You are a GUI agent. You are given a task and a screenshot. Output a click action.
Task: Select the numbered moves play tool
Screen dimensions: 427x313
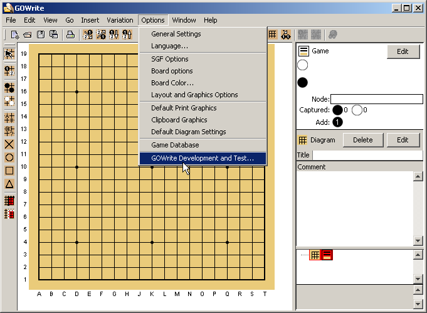9,71
